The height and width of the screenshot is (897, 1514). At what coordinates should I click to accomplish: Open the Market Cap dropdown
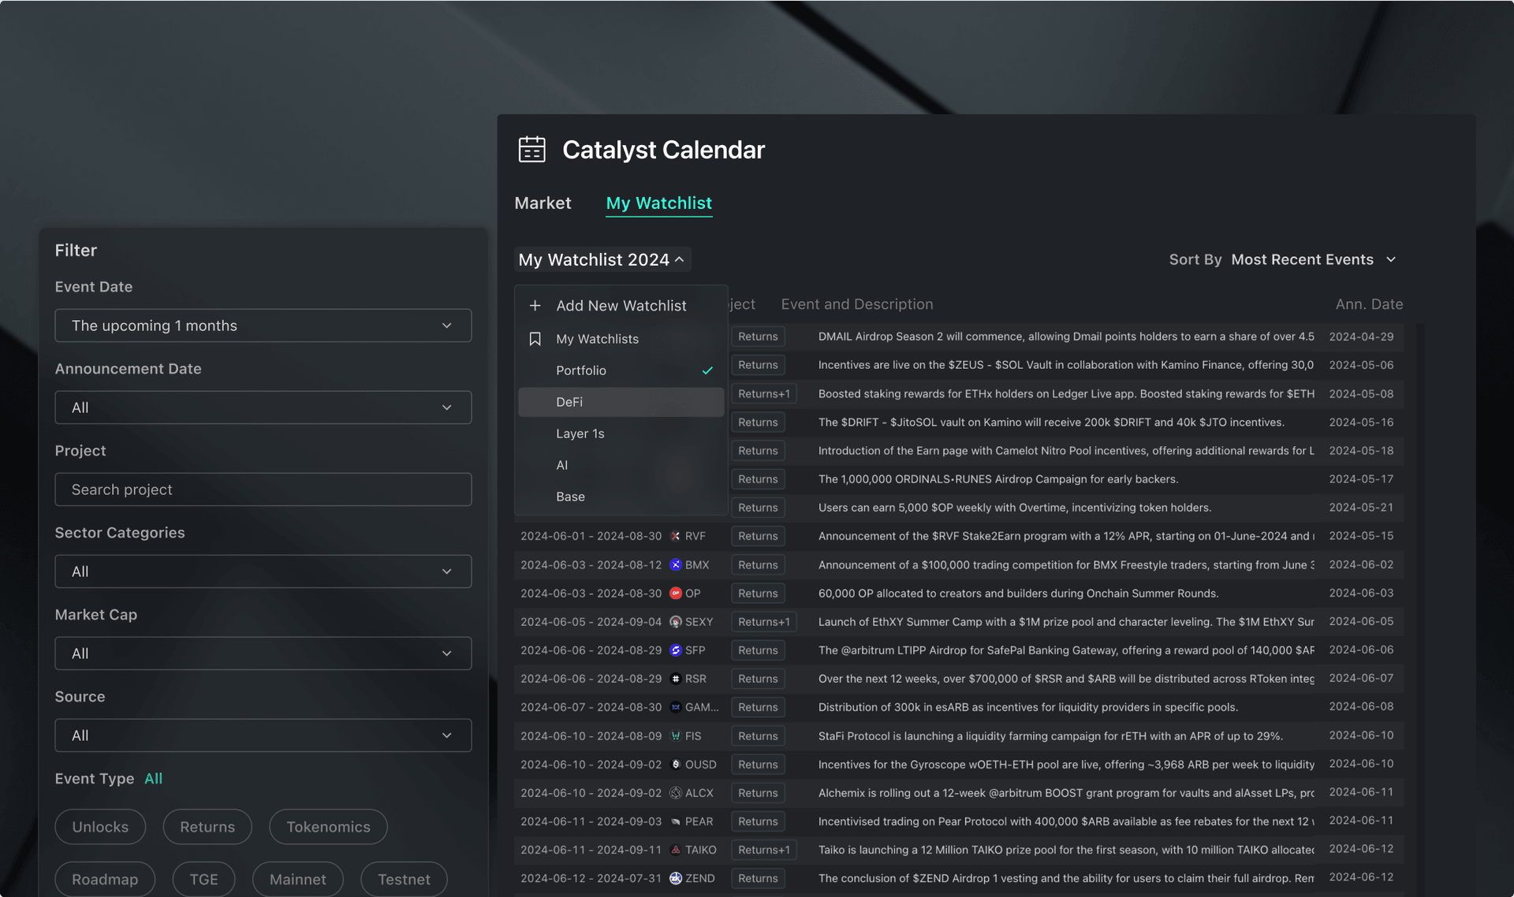pos(263,653)
